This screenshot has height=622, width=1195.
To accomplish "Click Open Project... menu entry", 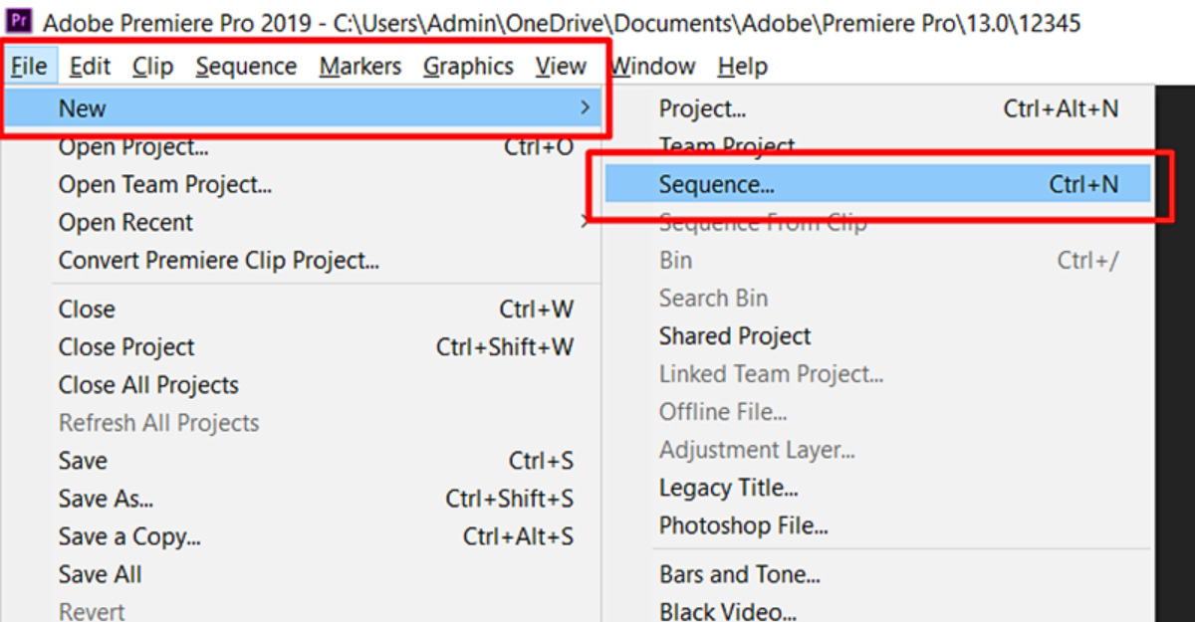I will click(133, 147).
